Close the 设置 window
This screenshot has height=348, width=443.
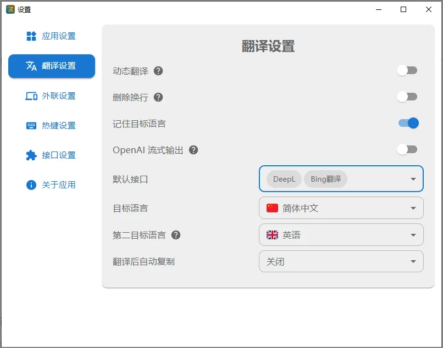[428, 9]
